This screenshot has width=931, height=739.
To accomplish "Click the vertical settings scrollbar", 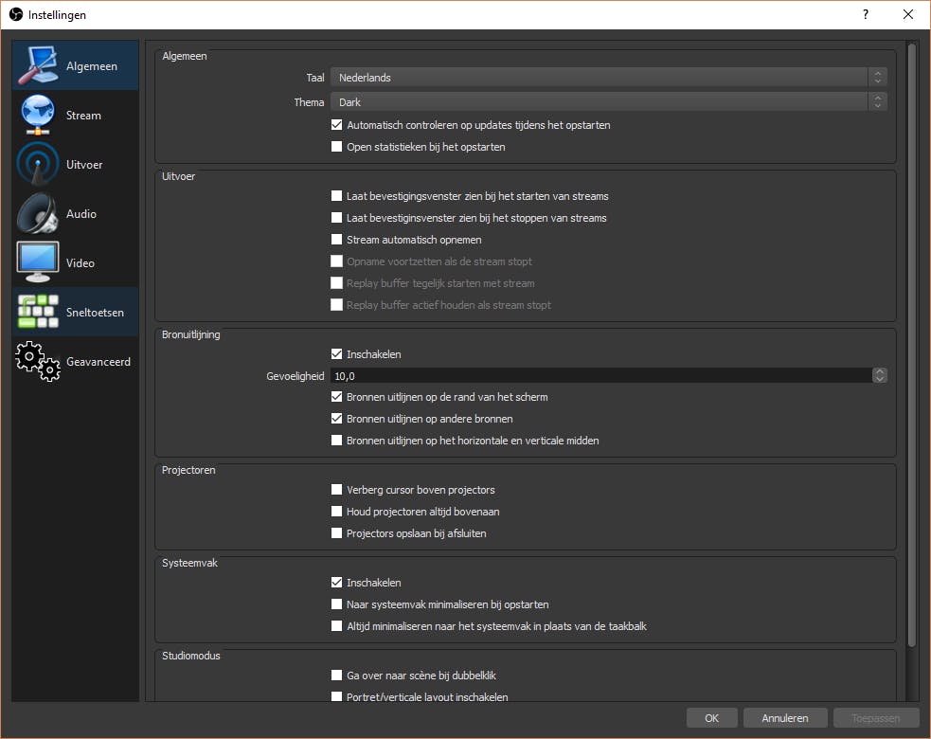I will 912,341.
